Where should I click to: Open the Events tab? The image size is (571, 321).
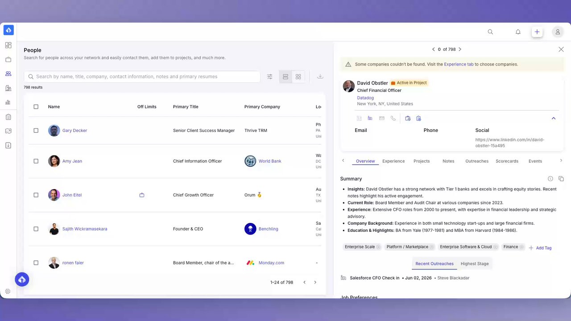click(535, 161)
